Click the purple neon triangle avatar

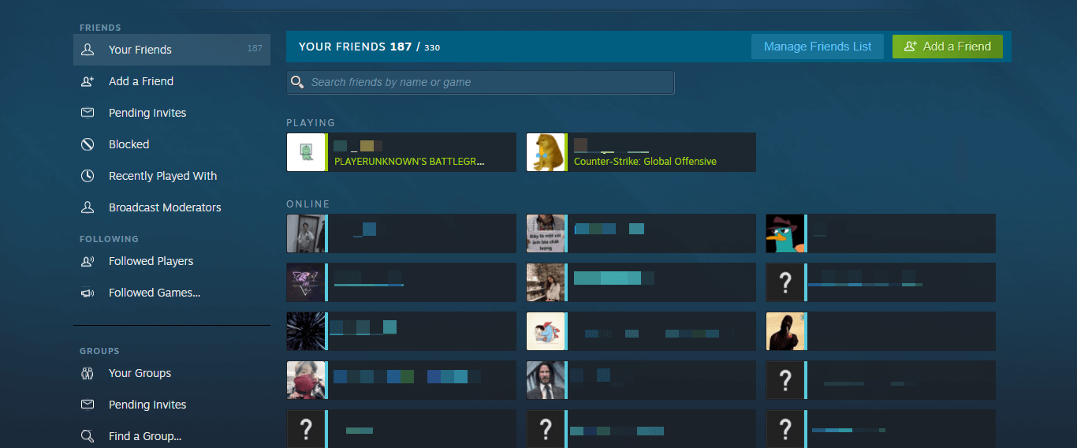point(306,282)
